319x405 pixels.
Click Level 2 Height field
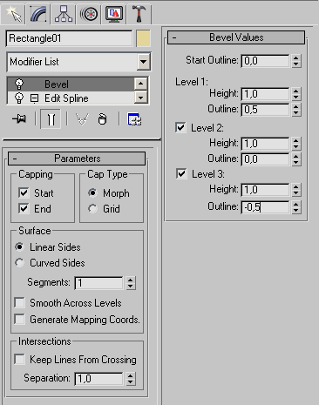pos(266,144)
